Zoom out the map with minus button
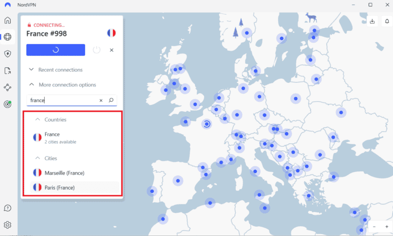Image resolution: width=393 pixels, height=236 pixels. pos(374,227)
